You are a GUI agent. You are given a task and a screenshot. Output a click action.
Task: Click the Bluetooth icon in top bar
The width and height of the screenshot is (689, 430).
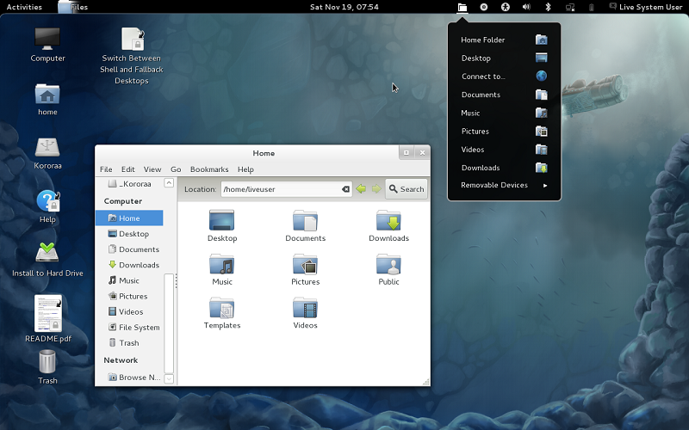[548, 7]
